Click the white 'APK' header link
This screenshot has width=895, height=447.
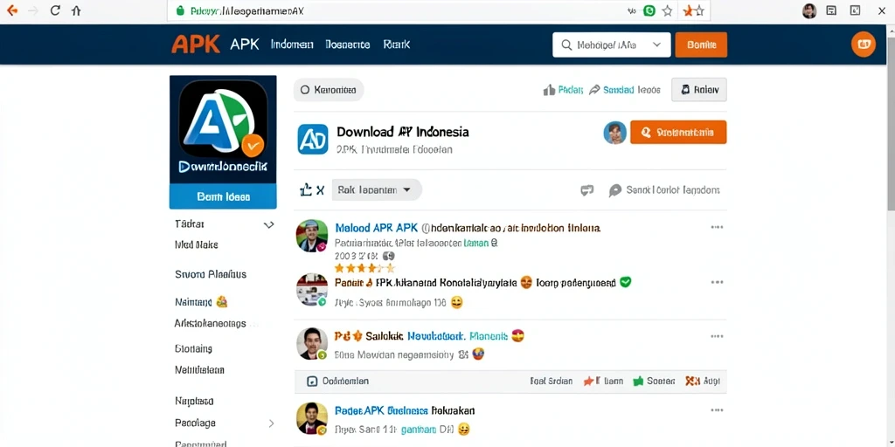point(245,45)
